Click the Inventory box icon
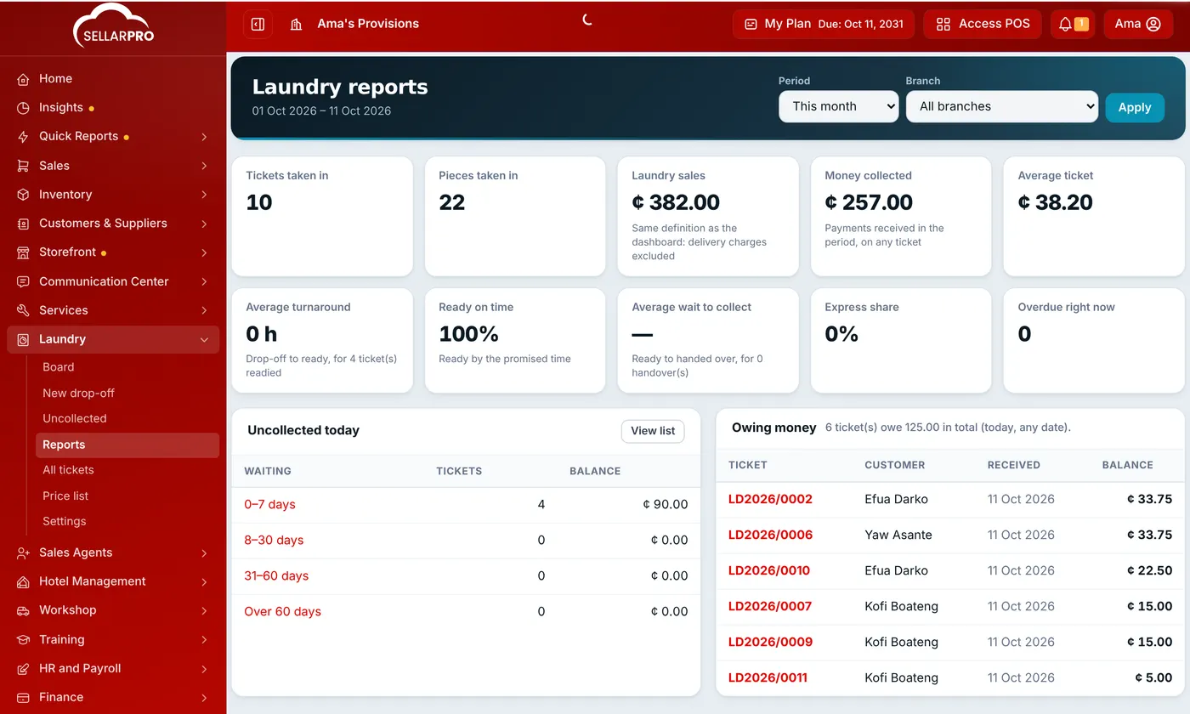Image resolution: width=1190 pixels, height=714 pixels. (x=24, y=195)
